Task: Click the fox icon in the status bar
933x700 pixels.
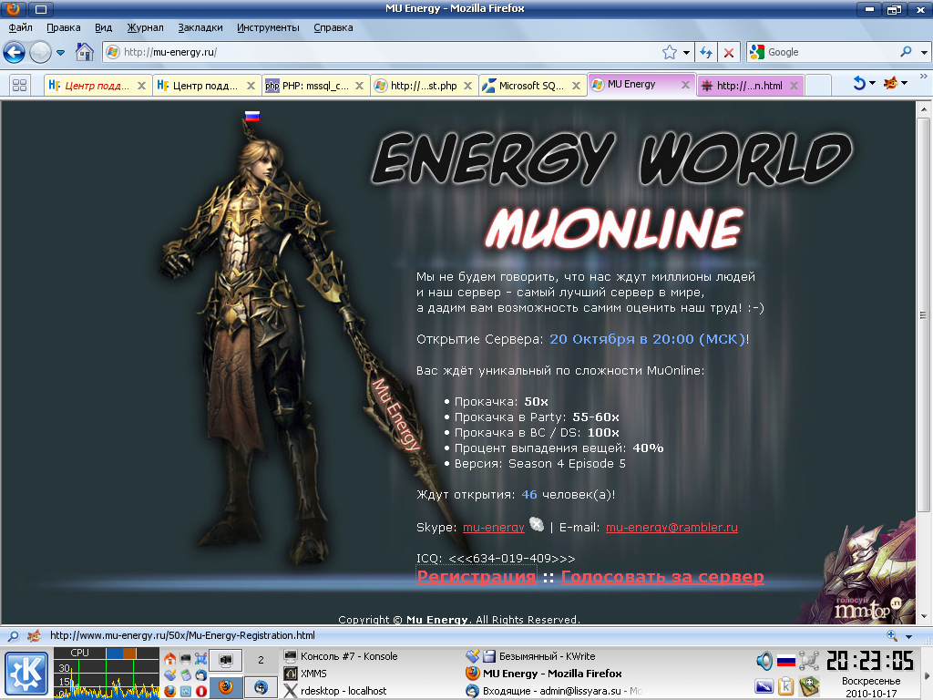Action: (x=34, y=635)
